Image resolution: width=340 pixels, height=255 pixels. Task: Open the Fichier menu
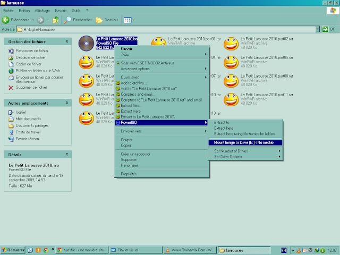point(8,11)
